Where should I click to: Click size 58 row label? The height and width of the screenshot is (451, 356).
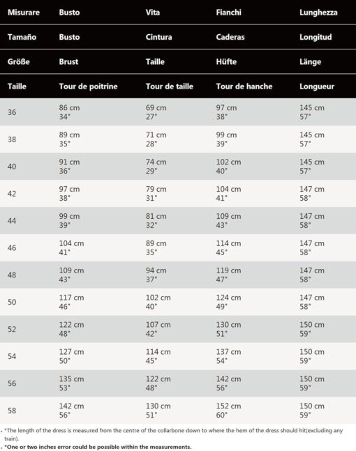tap(12, 411)
